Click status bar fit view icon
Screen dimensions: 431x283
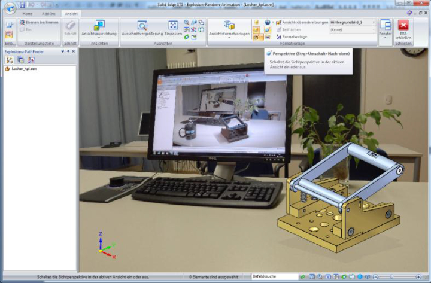(328, 276)
